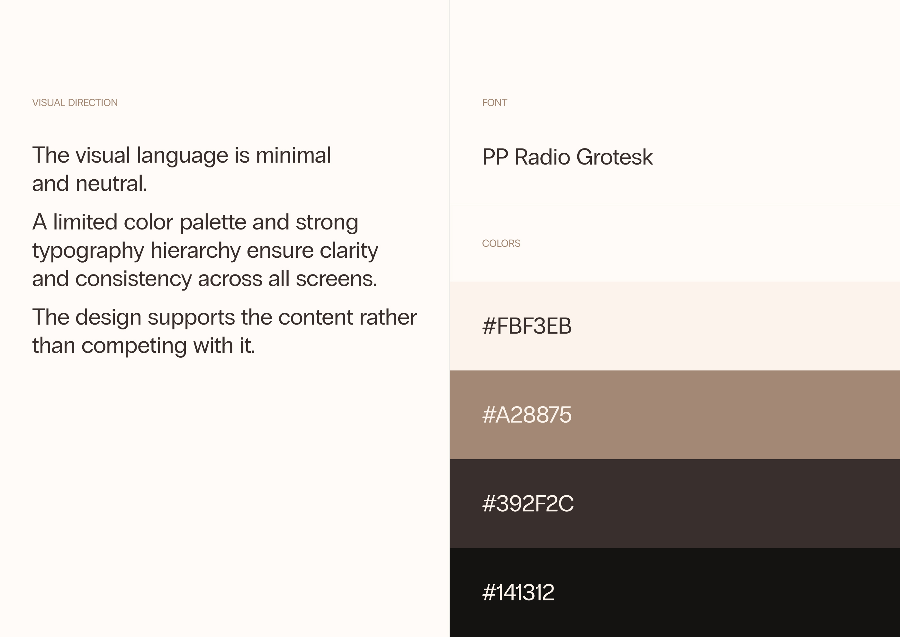Click the word "typography" in the body text
Viewport: 900px width, 637px height.
[88, 251]
